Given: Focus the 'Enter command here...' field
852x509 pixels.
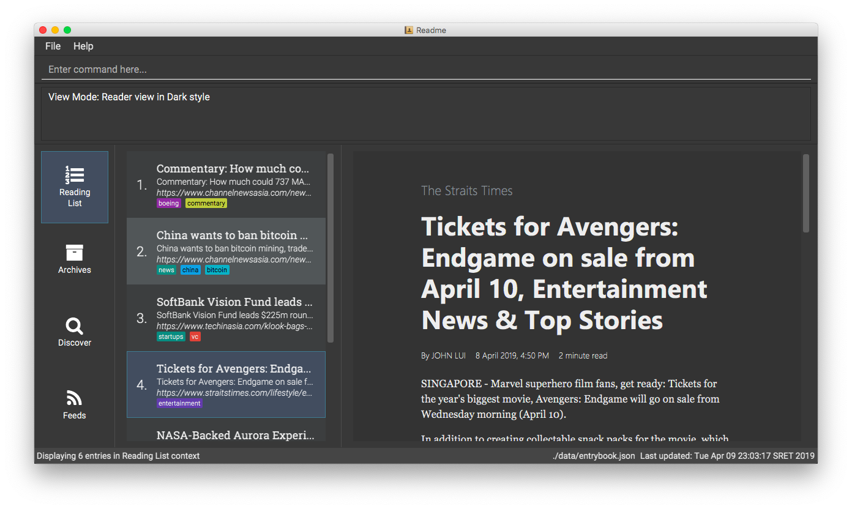Looking at the screenshot, I should click(426, 69).
